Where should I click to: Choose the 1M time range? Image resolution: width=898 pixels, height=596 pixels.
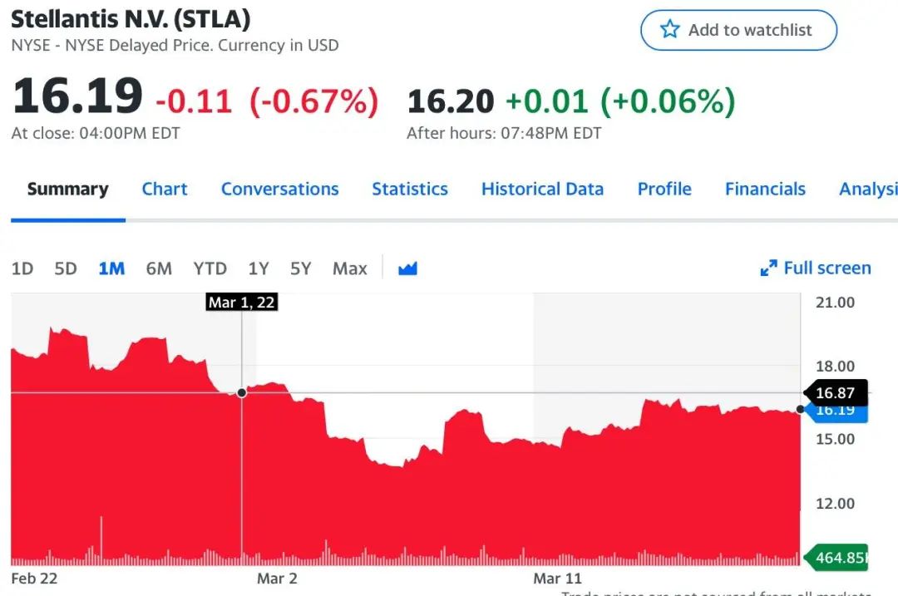(111, 268)
